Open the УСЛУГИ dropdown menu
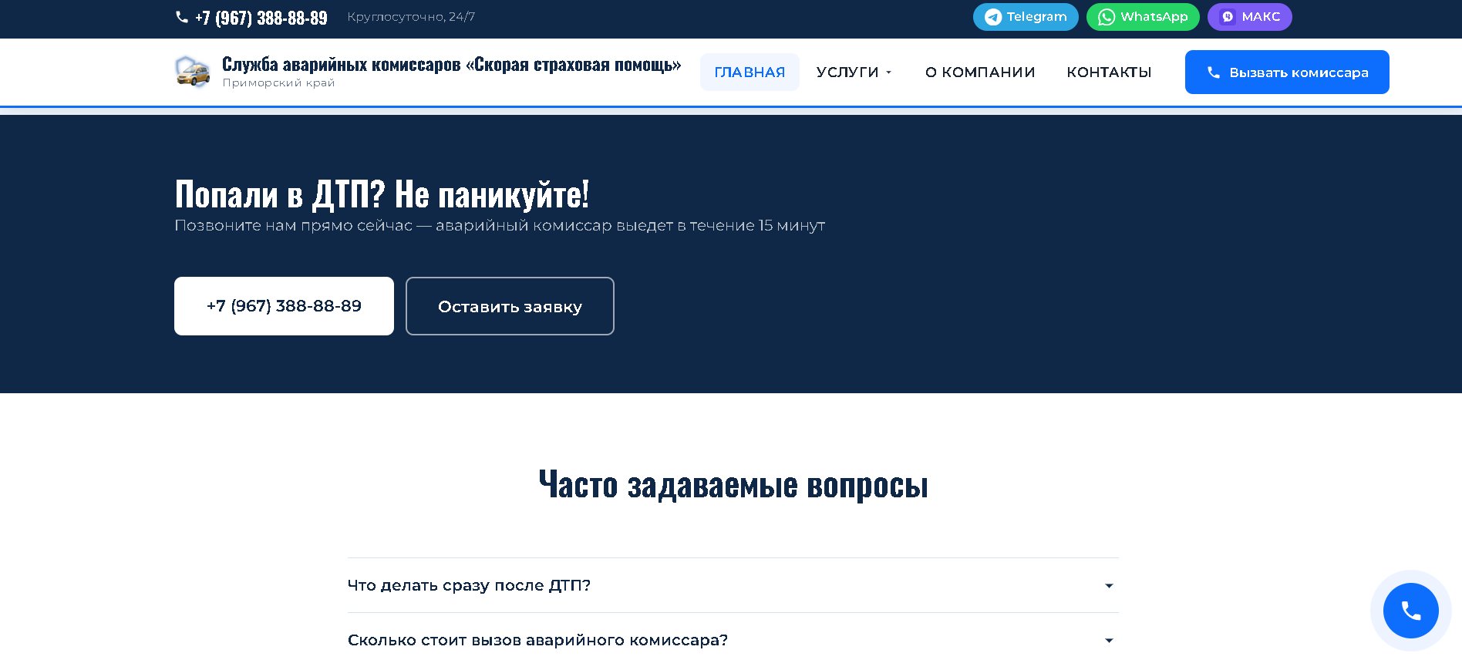 pos(854,72)
